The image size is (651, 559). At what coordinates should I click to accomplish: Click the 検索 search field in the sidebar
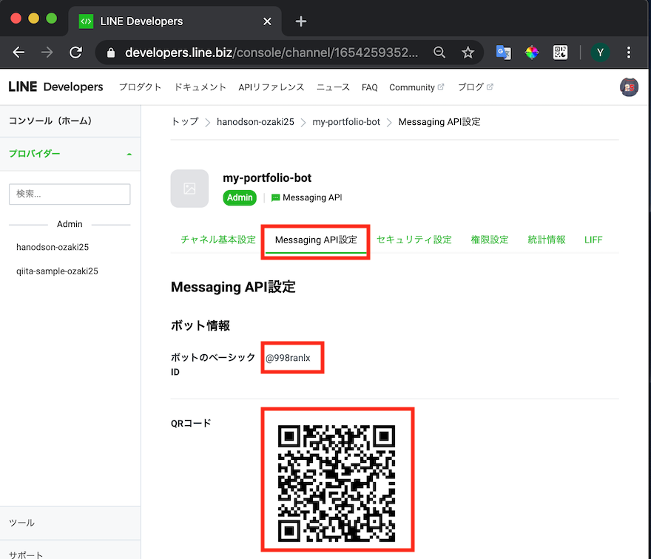tap(70, 194)
